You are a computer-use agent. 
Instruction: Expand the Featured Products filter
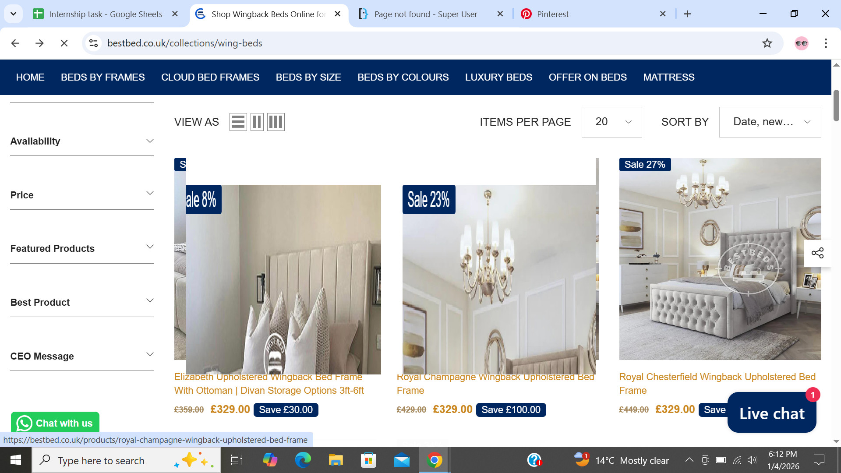82,249
